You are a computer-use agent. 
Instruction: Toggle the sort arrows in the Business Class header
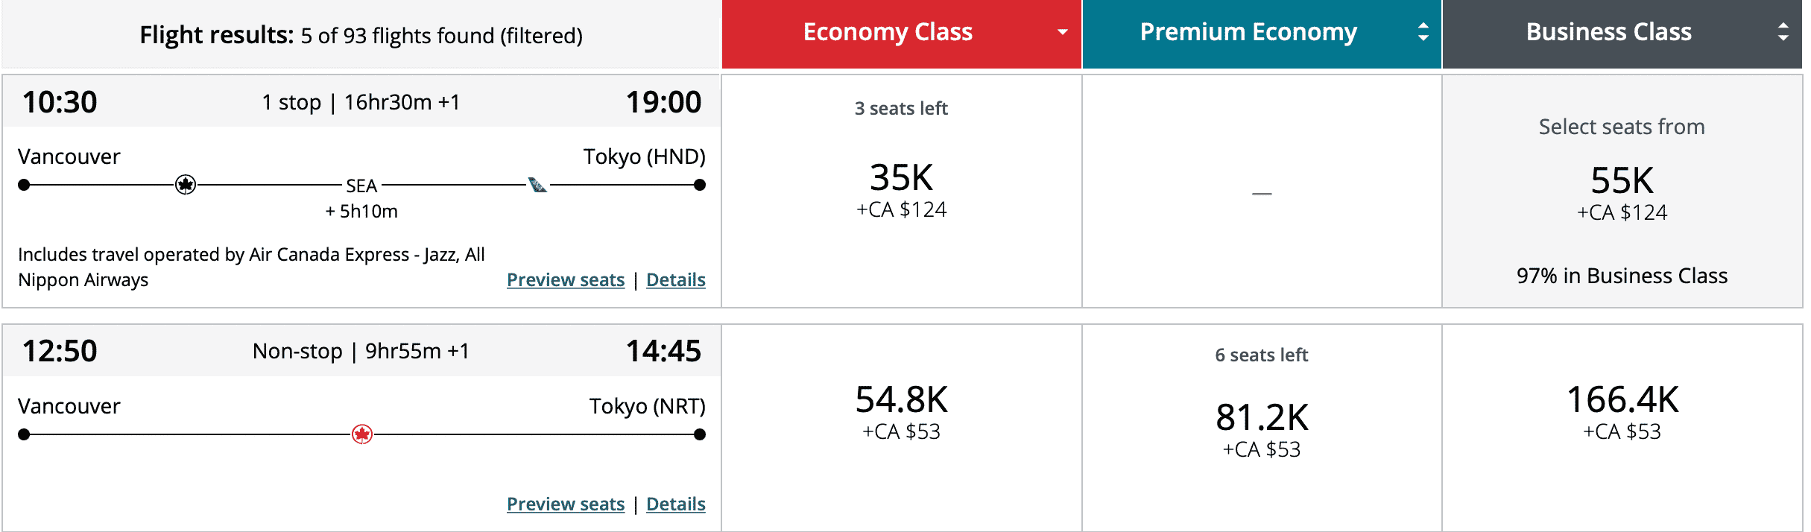pos(1783,32)
